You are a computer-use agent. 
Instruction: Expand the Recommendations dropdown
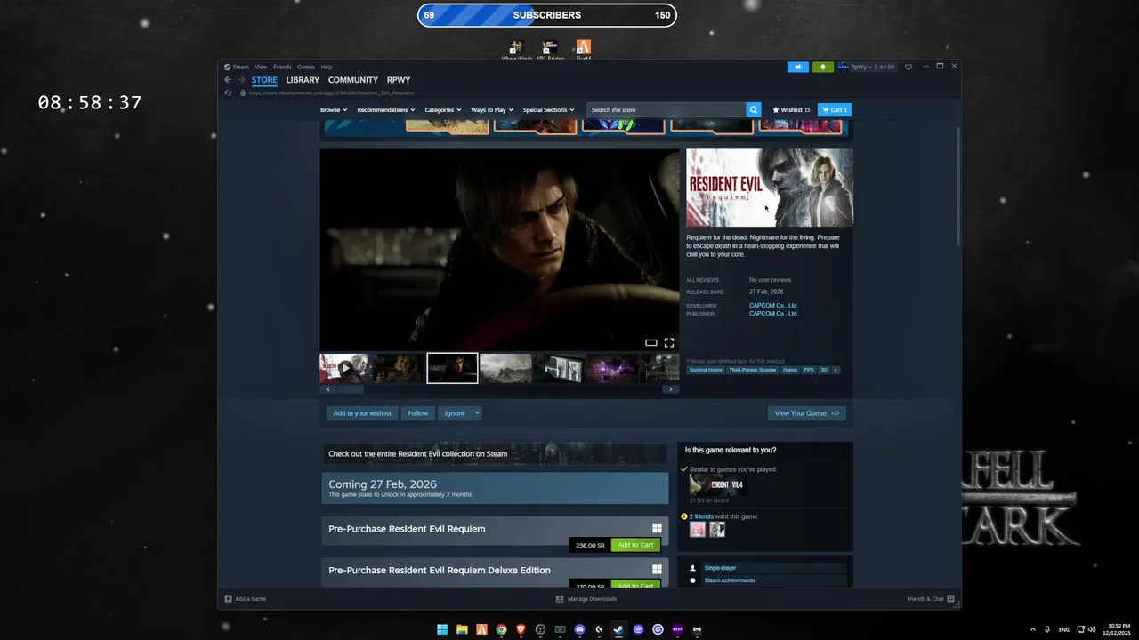point(385,110)
